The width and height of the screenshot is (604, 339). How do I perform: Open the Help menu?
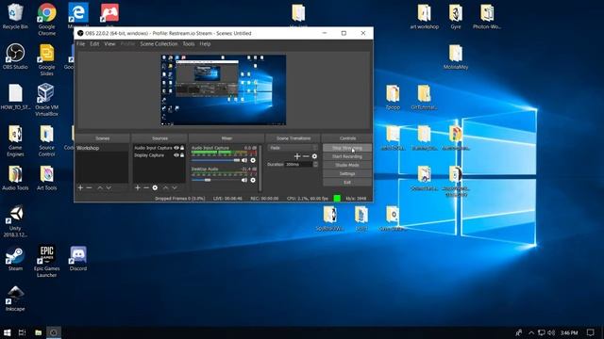pos(205,44)
